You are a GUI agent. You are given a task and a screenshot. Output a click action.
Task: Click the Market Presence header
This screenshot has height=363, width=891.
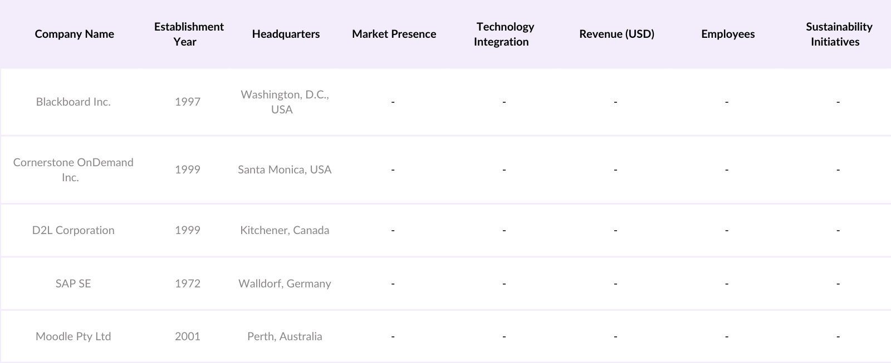394,34
